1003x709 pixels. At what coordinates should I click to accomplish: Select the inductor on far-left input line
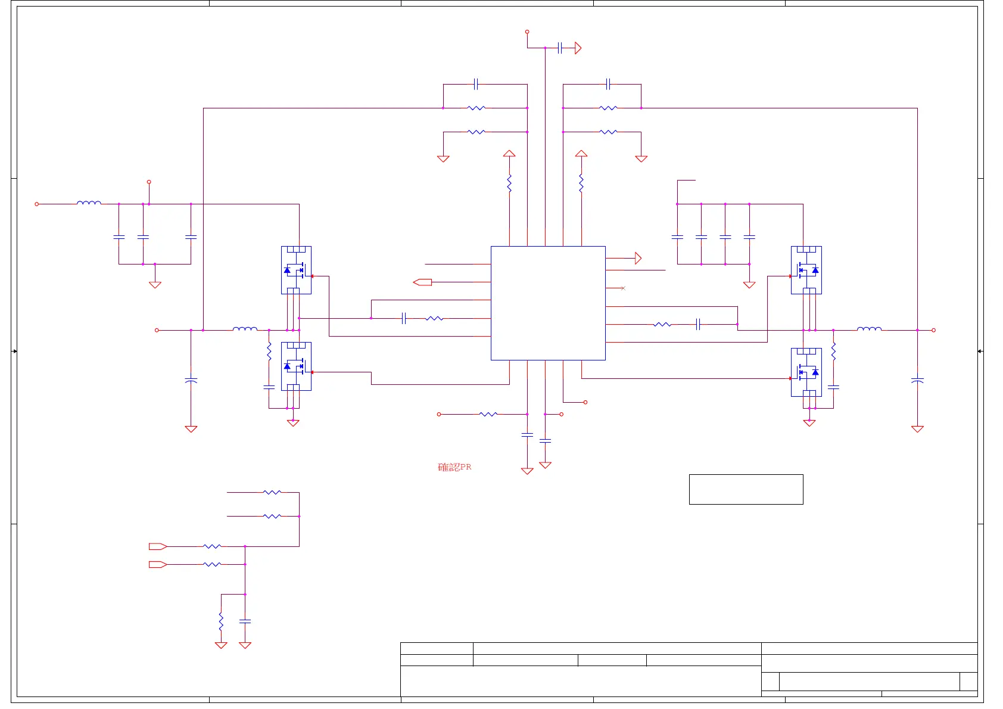click(x=89, y=203)
